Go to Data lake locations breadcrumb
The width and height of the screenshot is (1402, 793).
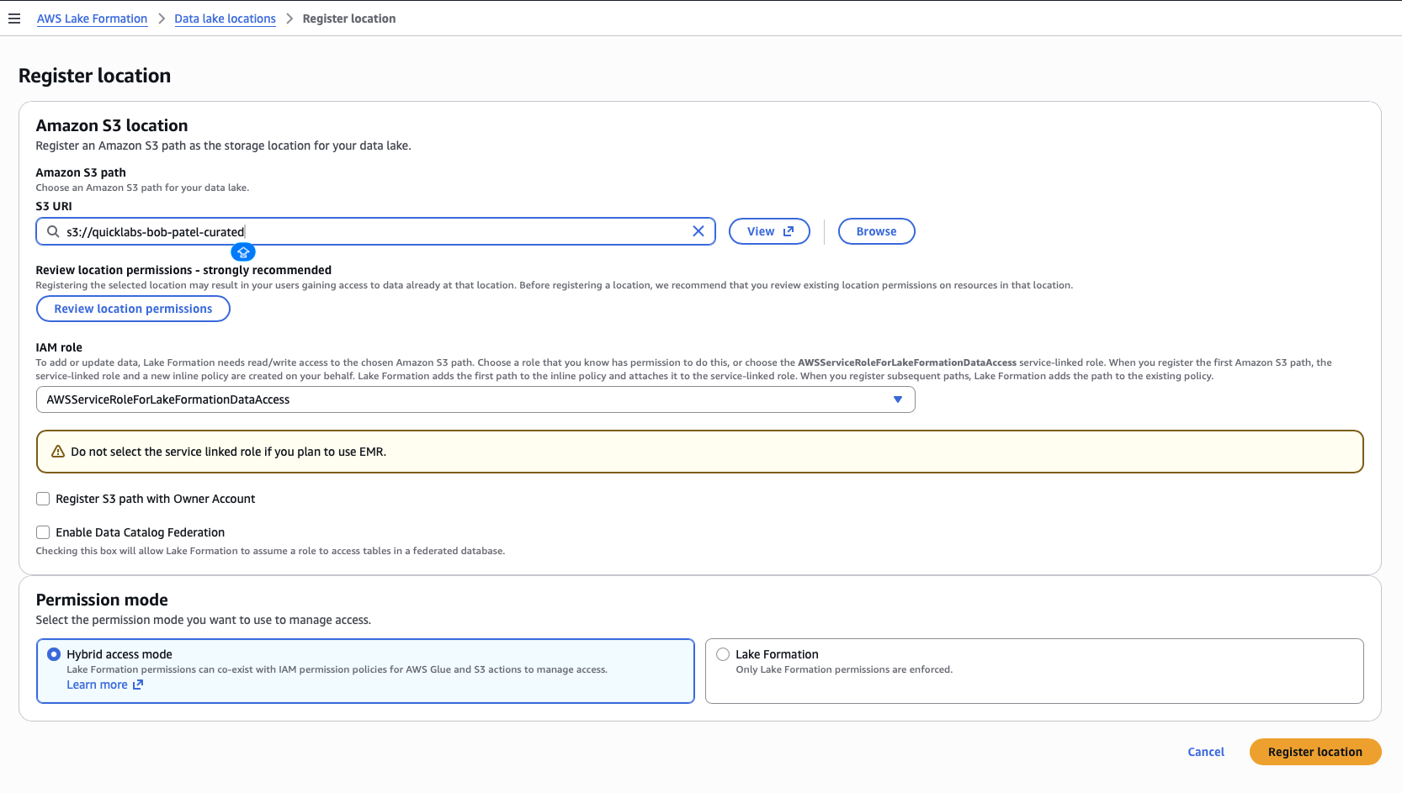point(225,19)
